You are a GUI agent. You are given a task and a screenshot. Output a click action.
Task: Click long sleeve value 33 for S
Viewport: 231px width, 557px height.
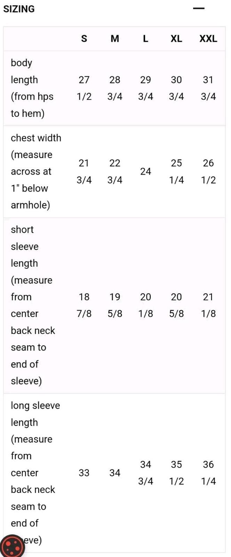84,473
